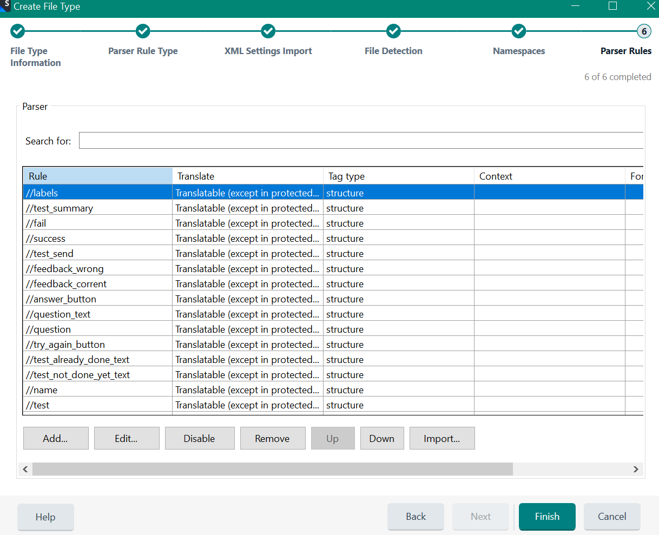Click the step 6 Parser Rules circle
This screenshot has height=535, width=659.
click(644, 31)
